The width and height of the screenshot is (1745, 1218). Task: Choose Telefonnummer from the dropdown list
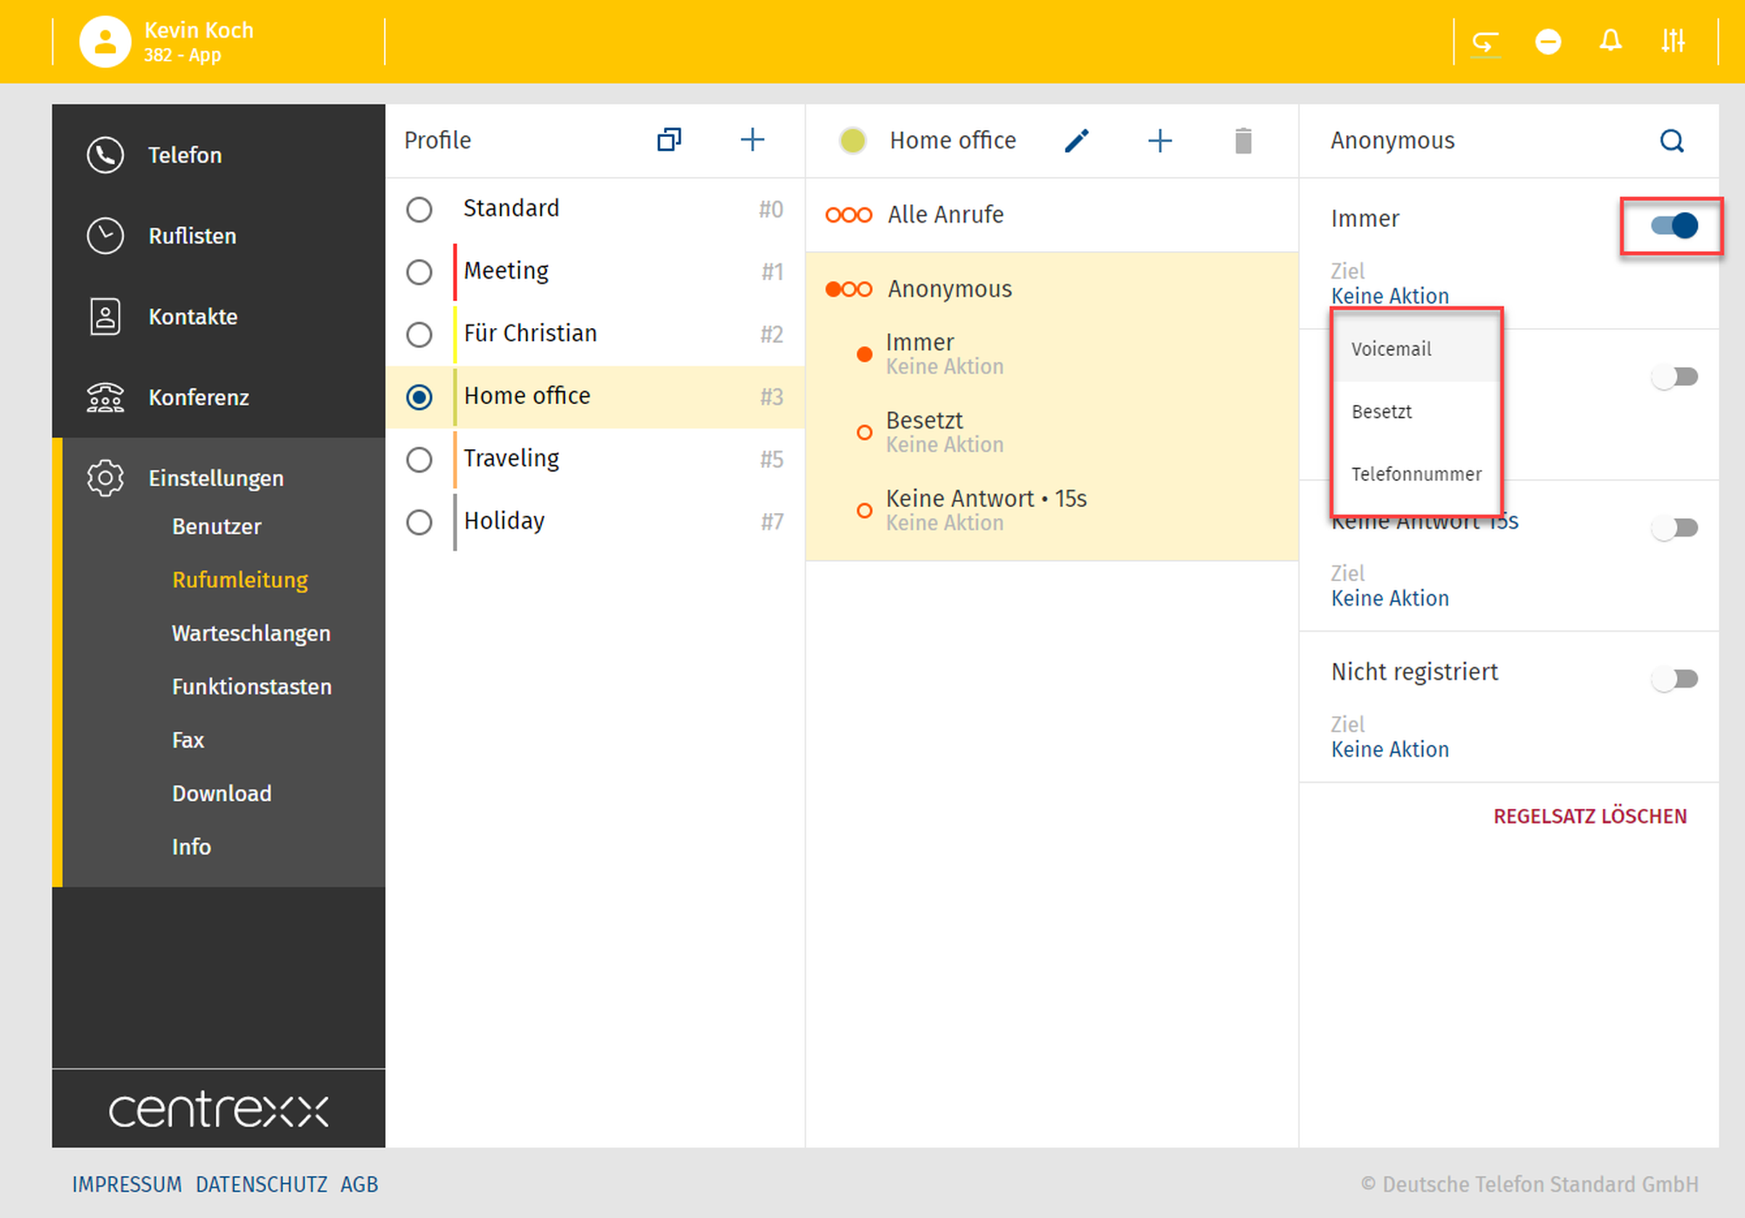pyautogui.click(x=1416, y=475)
